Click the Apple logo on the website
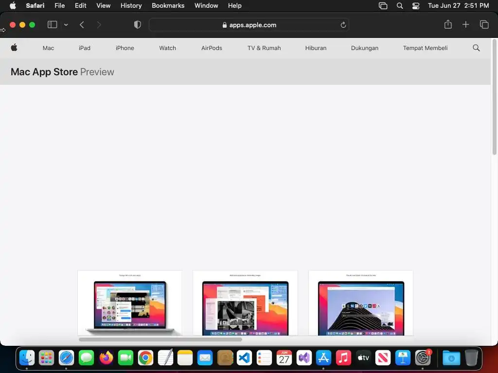Viewport: 498px width, 373px height. [x=14, y=48]
